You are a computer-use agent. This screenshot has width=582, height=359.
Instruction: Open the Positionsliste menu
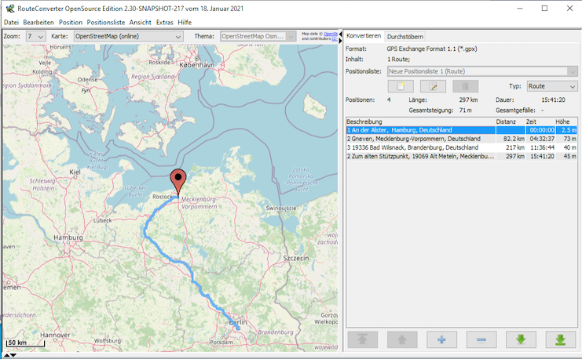pos(105,22)
